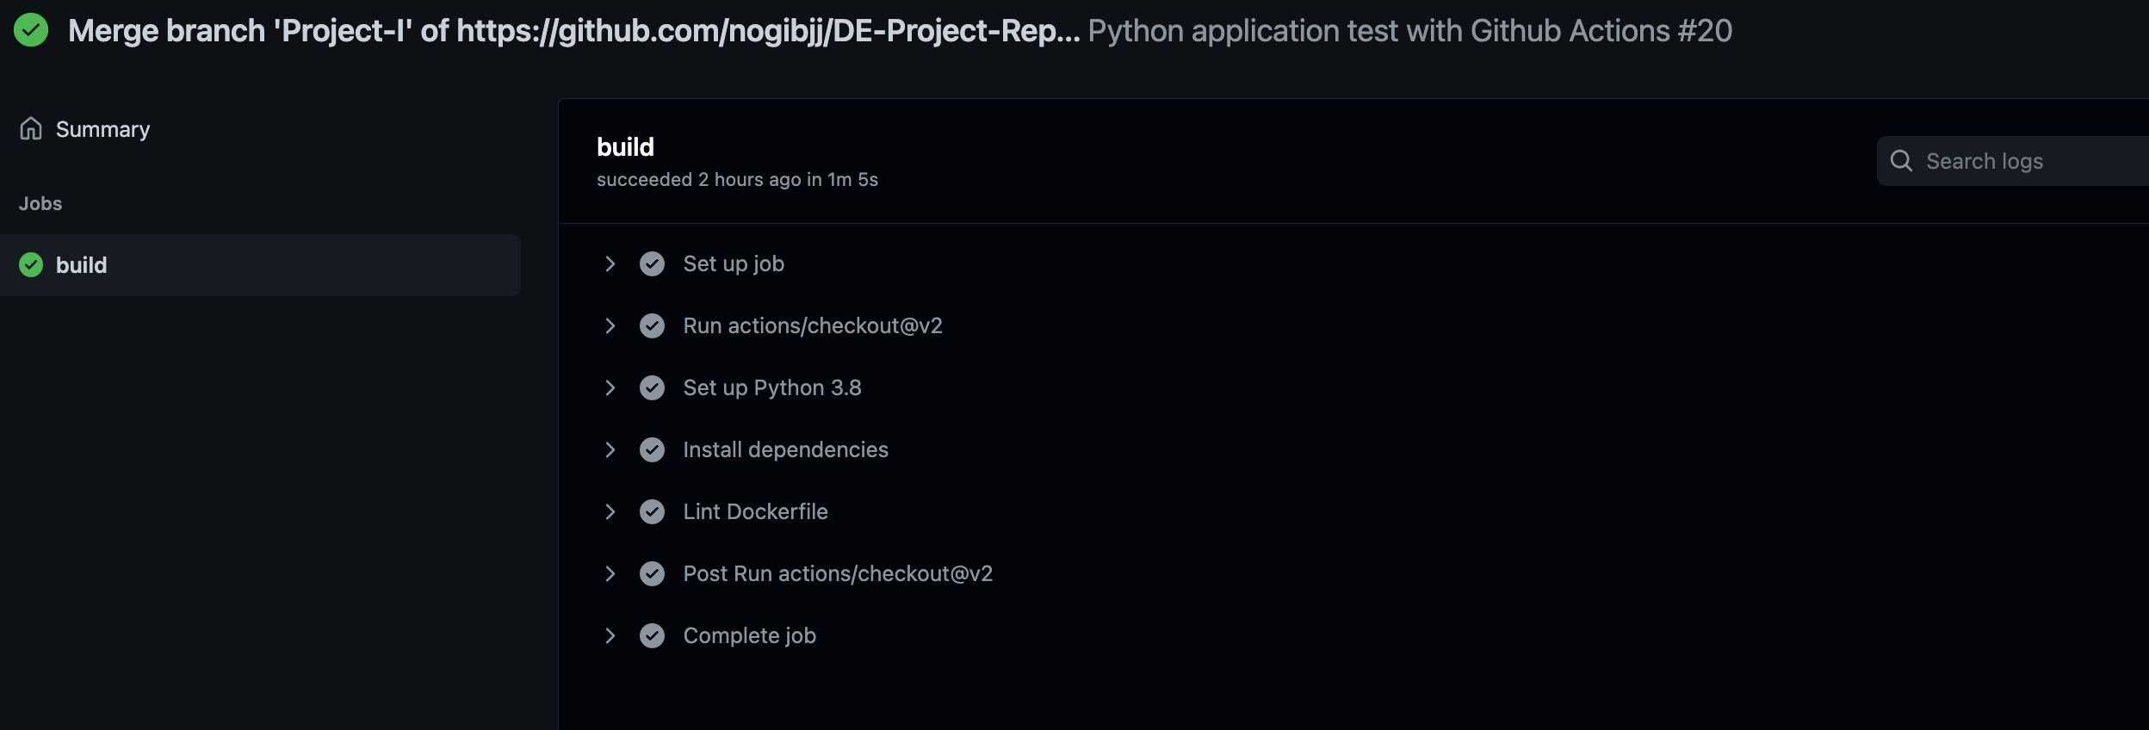Click the green workflow success icon in header
Viewport: 2149px width, 730px height.
pos(31,30)
